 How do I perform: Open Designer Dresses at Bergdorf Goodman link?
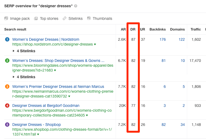point(46,106)
